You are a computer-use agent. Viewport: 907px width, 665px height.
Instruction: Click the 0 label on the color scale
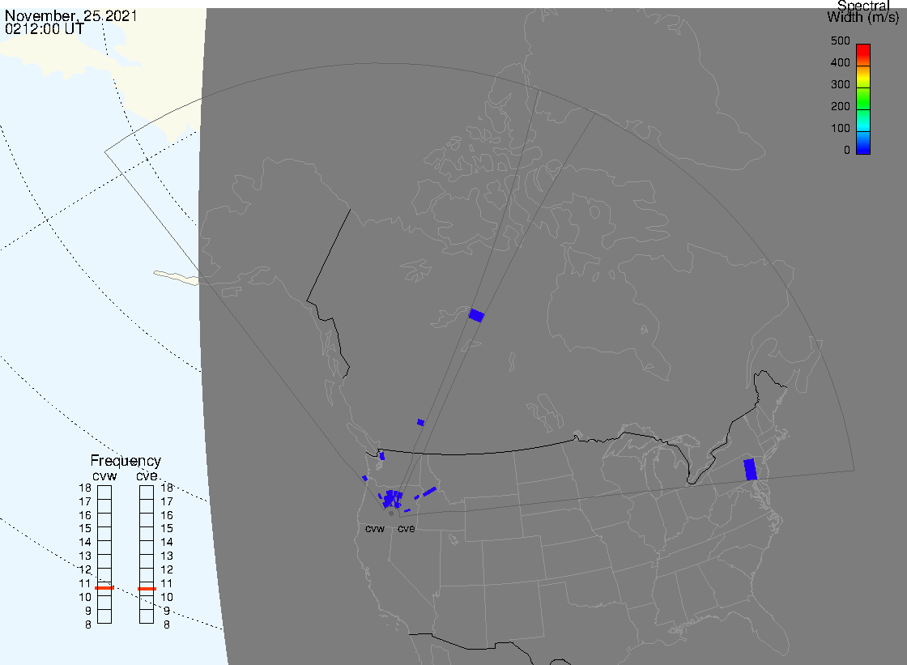pyautogui.click(x=847, y=150)
